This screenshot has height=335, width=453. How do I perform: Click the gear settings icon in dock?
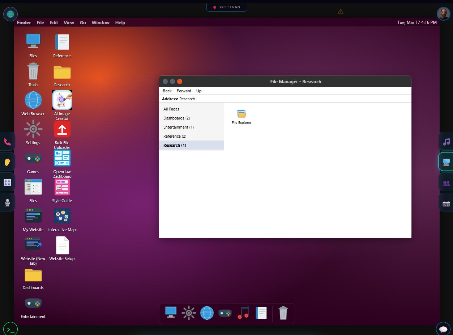tap(189, 313)
